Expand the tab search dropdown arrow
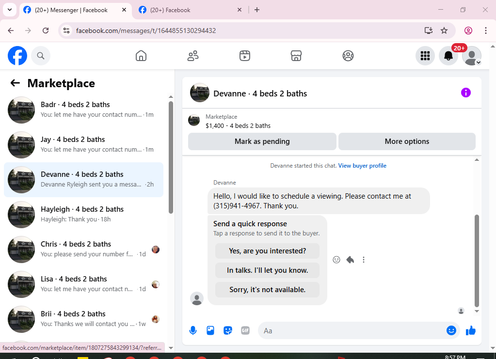Viewport: 496px width, 359px height. (10, 10)
